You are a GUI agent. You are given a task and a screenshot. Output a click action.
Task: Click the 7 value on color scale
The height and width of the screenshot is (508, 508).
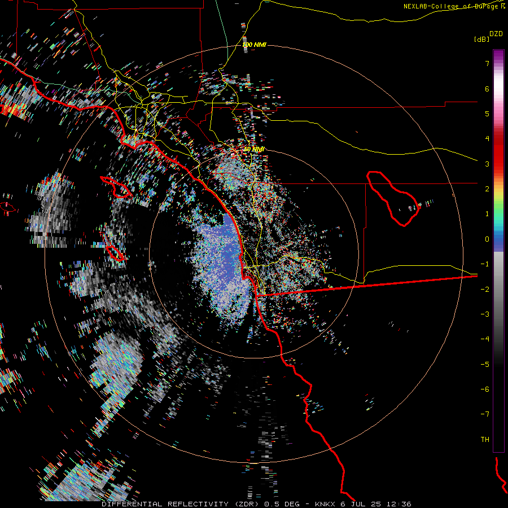487,63
